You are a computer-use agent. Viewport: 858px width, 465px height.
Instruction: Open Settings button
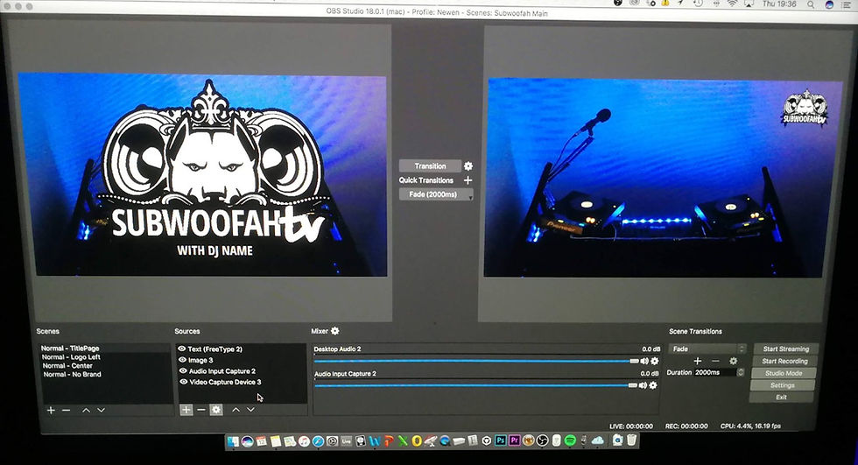click(783, 385)
